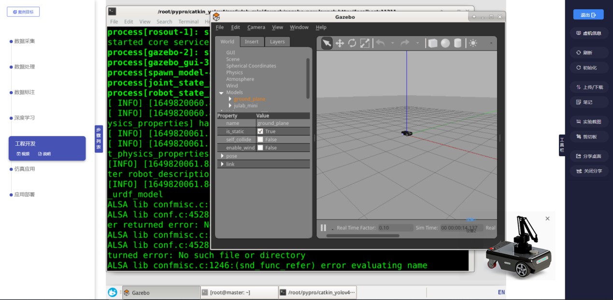Screen dimensions: 613x300
Task: Open the Gazebo Help menu
Action: coord(321,27)
